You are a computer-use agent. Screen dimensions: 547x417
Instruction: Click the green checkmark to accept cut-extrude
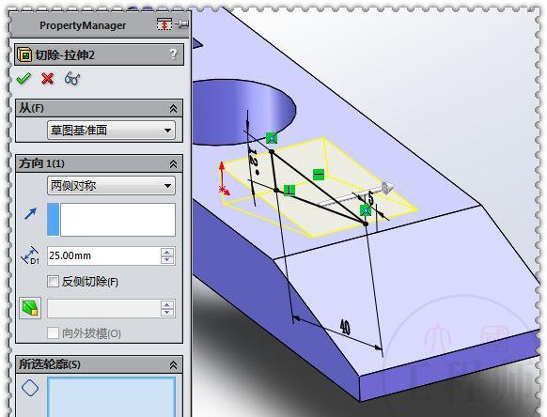[x=23, y=79]
